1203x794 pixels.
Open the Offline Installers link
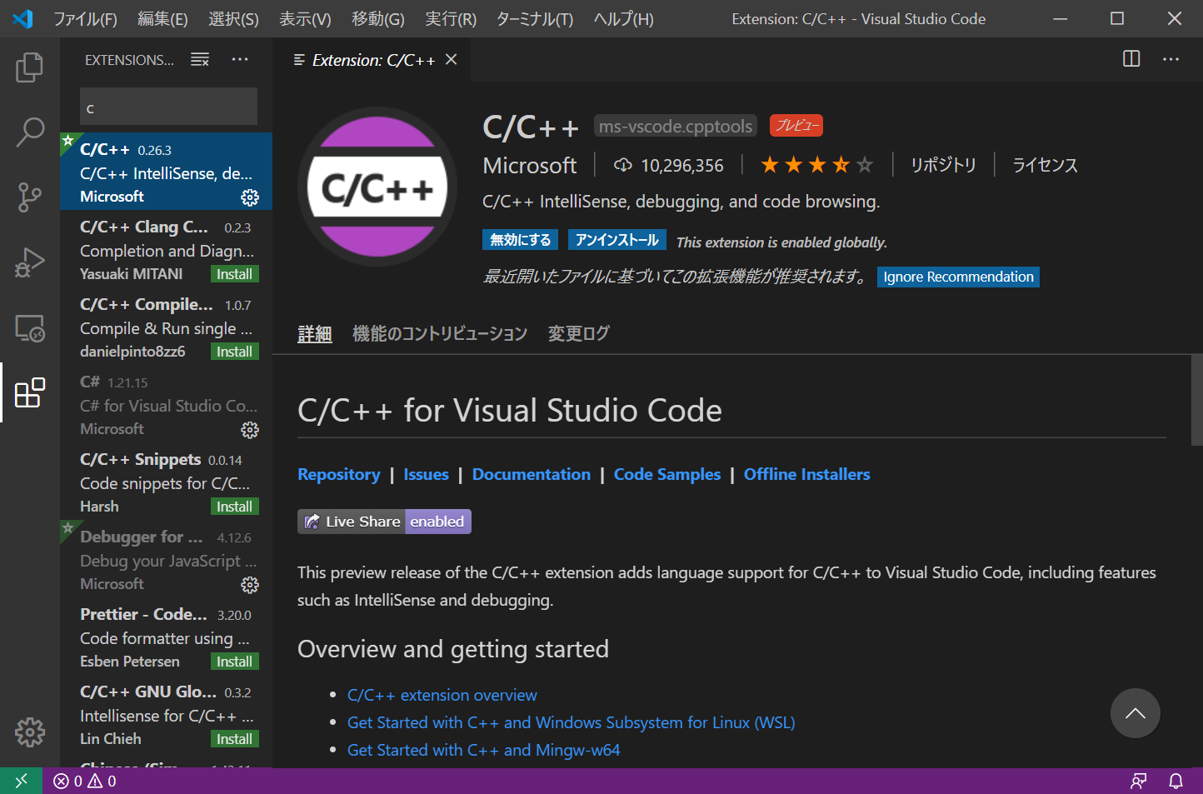806,474
